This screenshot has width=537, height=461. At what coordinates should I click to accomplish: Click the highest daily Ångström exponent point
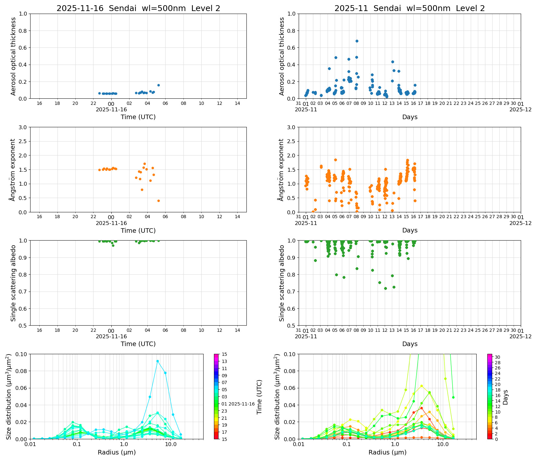pyautogui.click(x=144, y=164)
